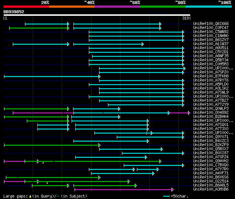Select the UniRef100_A7SPZ4 label
This screenshot has width=235, height=199.
point(211,157)
